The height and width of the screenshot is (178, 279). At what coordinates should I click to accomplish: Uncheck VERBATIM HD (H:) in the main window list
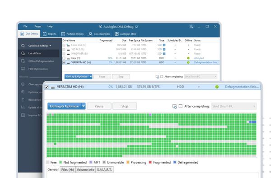(x=64, y=62)
